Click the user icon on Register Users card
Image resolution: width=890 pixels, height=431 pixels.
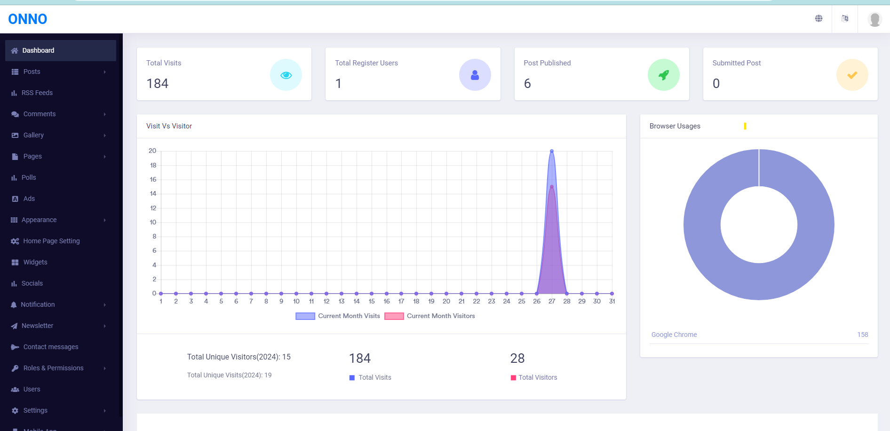coord(475,75)
